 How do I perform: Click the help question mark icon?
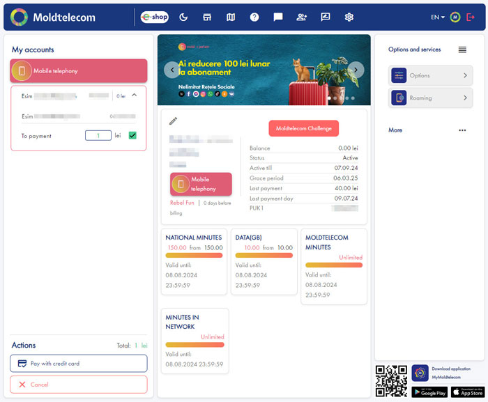pyautogui.click(x=254, y=17)
